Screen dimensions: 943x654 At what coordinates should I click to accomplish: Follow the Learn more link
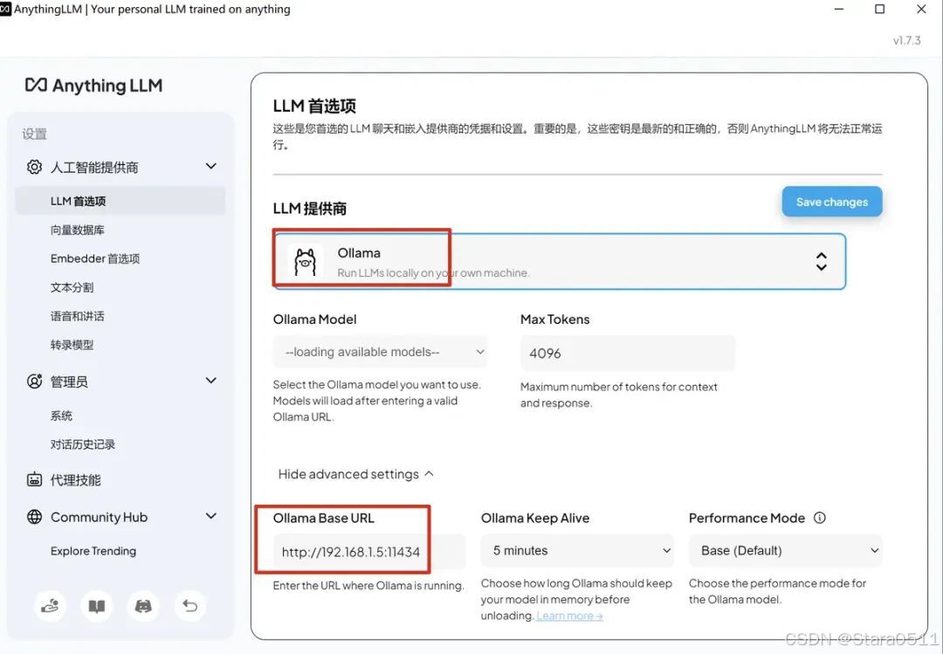point(569,616)
